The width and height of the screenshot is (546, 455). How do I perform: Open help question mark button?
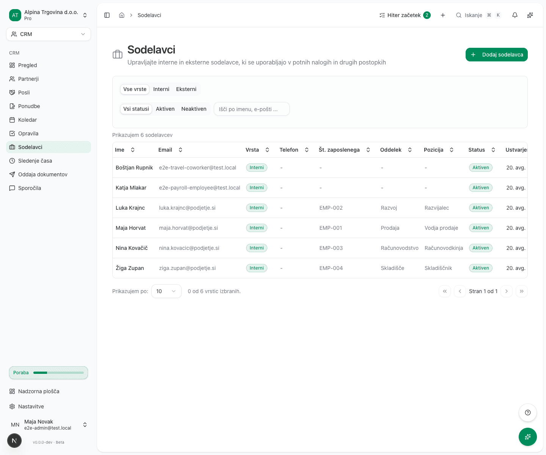coord(528,413)
